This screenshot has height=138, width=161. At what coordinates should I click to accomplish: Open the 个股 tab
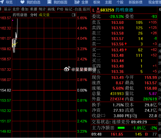(x=120, y=2)
